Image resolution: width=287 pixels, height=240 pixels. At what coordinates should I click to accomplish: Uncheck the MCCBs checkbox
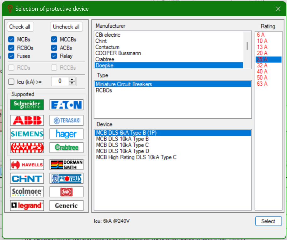coord(54,39)
